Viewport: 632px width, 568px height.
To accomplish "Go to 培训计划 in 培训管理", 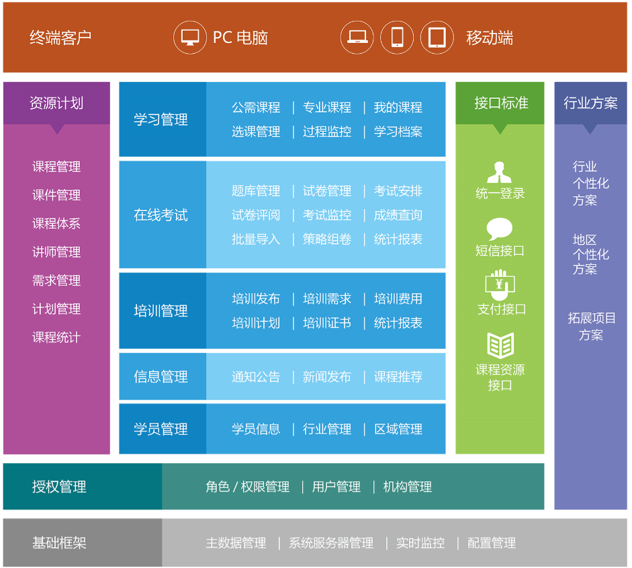I will 256,323.
